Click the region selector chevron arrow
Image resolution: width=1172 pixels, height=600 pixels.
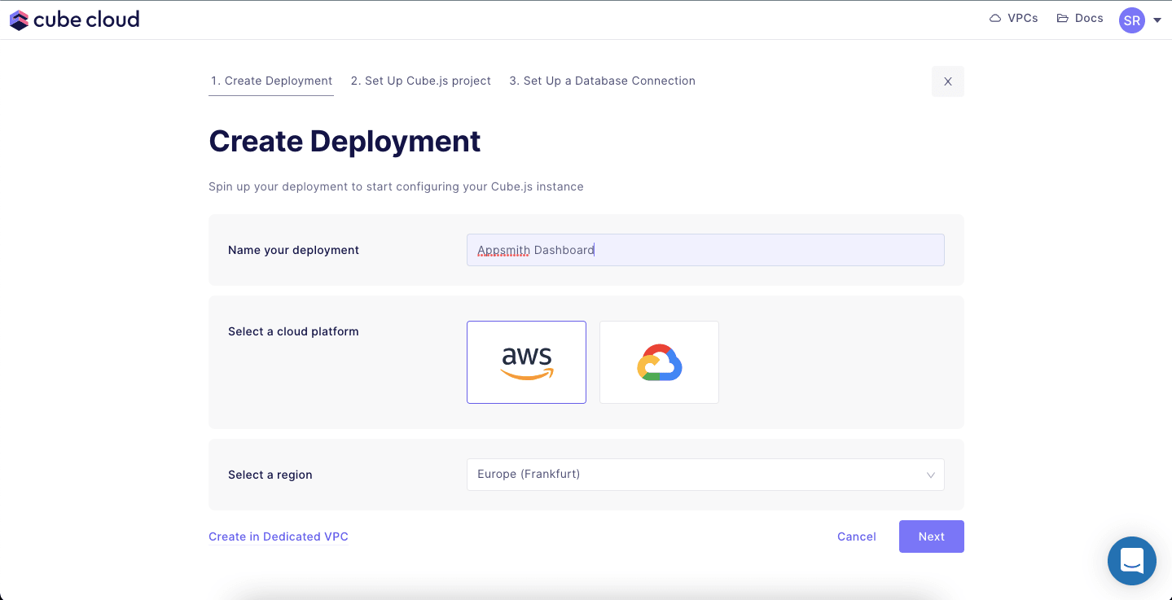click(x=930, y=475)
